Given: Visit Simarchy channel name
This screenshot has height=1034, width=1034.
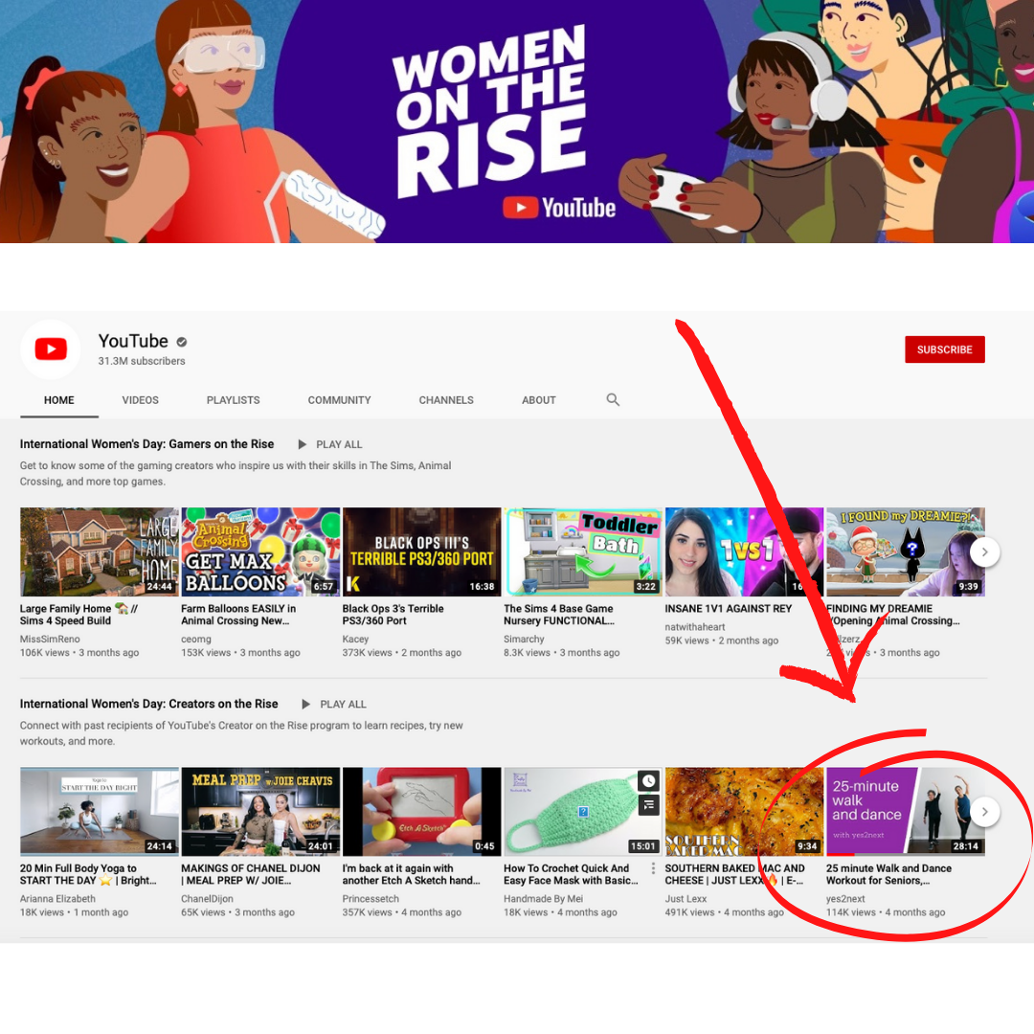Looking at the screenshot, I should point(525,639).
